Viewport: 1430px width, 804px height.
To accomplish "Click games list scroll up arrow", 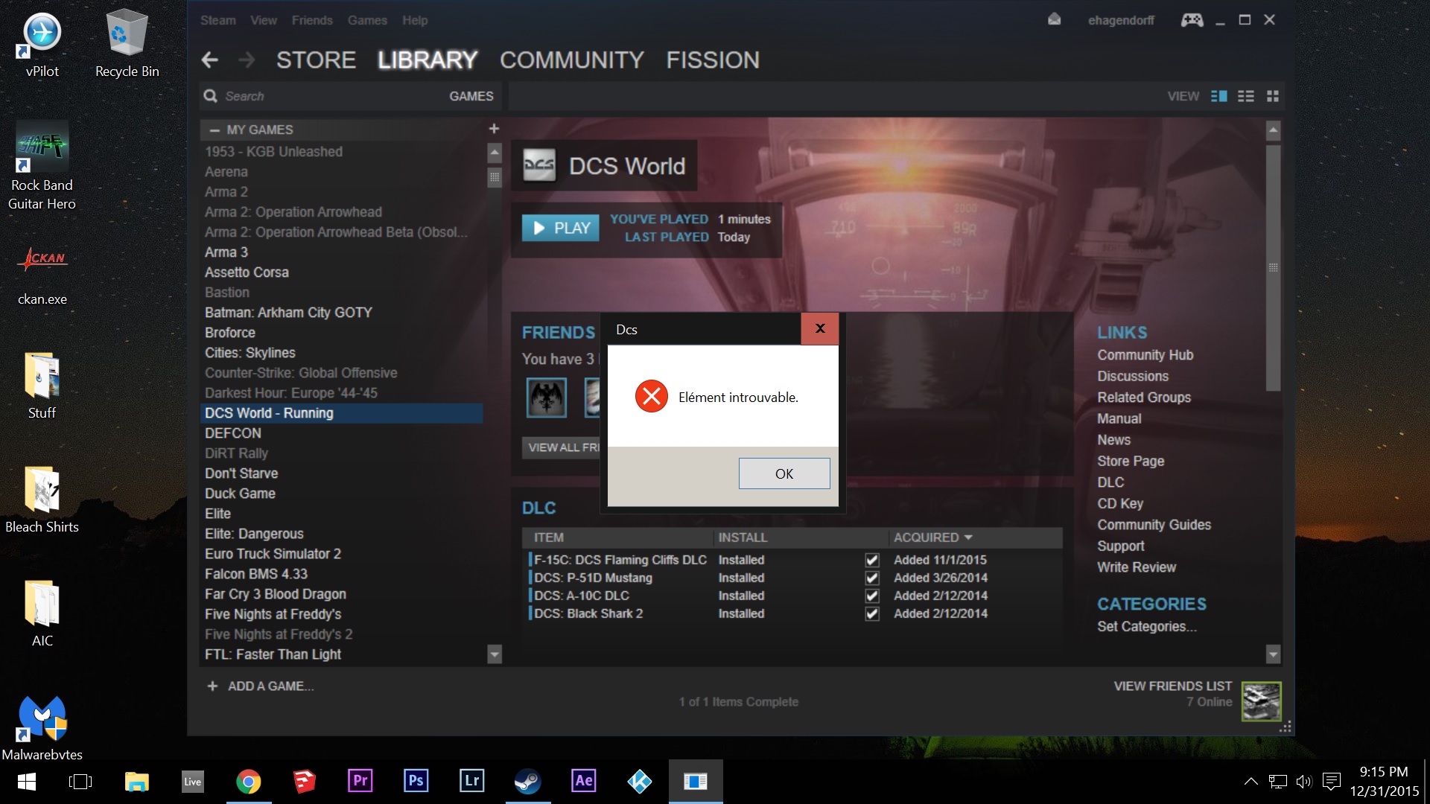I will [495, 154].
